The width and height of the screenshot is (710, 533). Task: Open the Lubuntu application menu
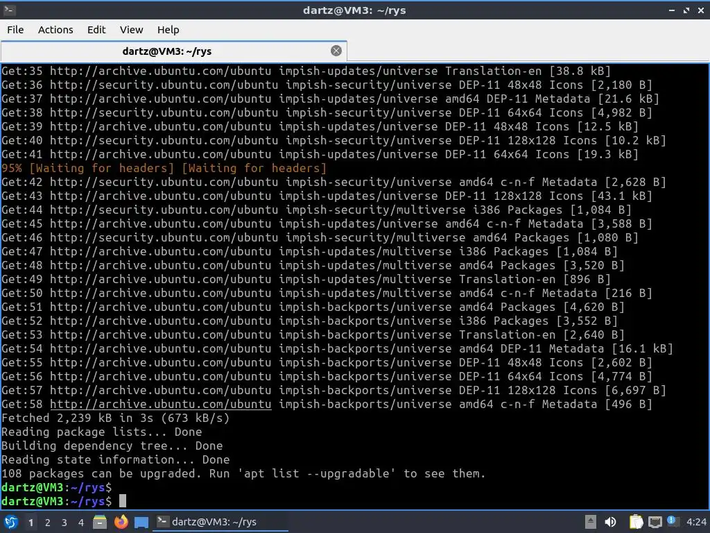tap(11, 522)
